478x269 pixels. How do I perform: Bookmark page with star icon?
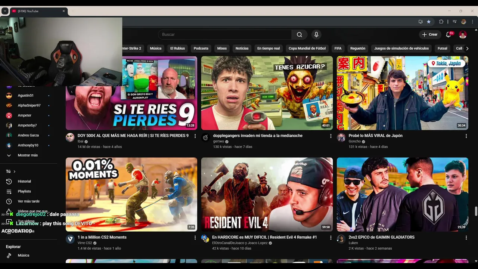[429, 22]
